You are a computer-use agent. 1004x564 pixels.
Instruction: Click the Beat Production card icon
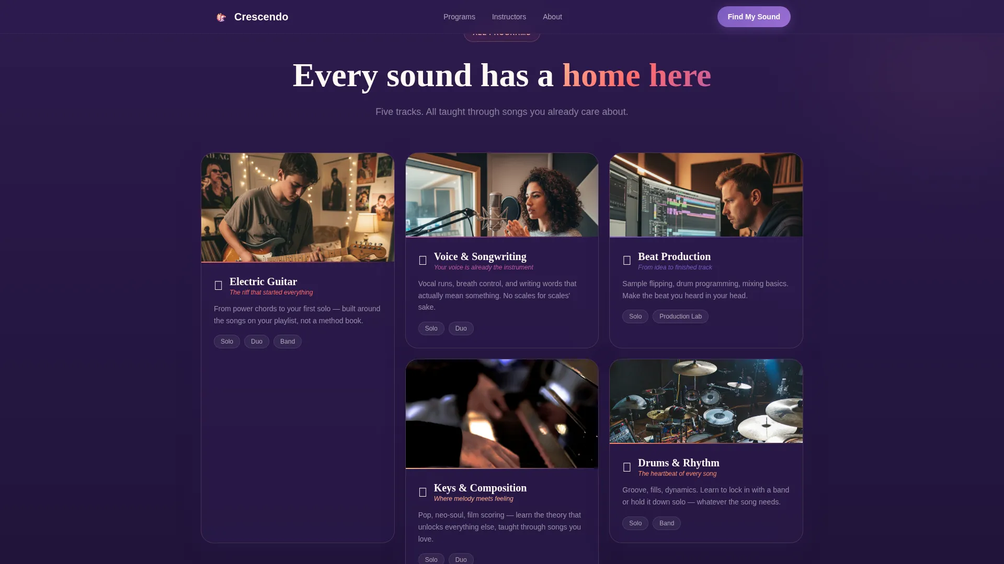627,261
